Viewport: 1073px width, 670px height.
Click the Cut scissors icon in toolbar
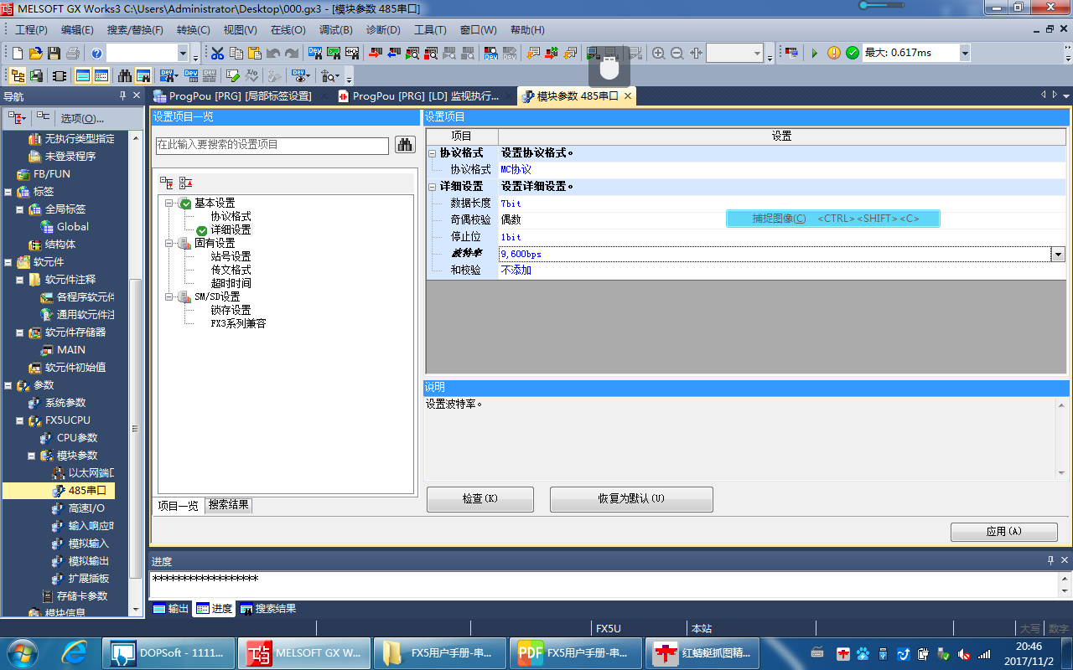point(217,53)
